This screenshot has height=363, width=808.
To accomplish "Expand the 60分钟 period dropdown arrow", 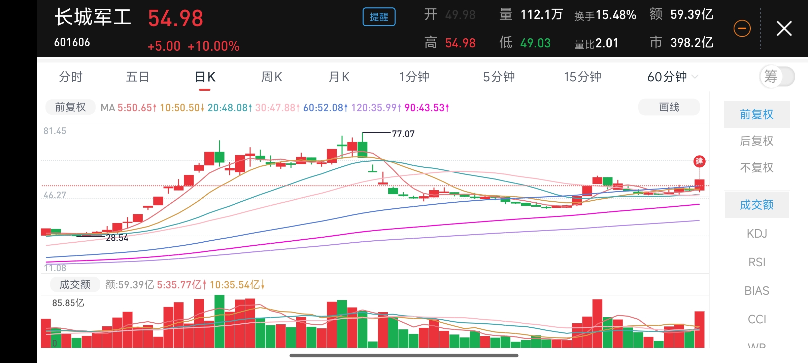I will (x=695, y=77).
